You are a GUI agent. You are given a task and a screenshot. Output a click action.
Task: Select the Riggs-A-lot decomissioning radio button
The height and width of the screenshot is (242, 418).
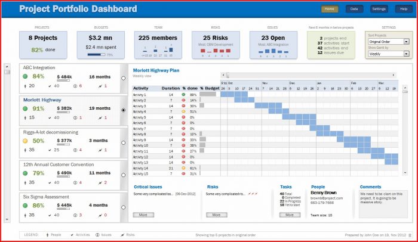coord(123,142)
